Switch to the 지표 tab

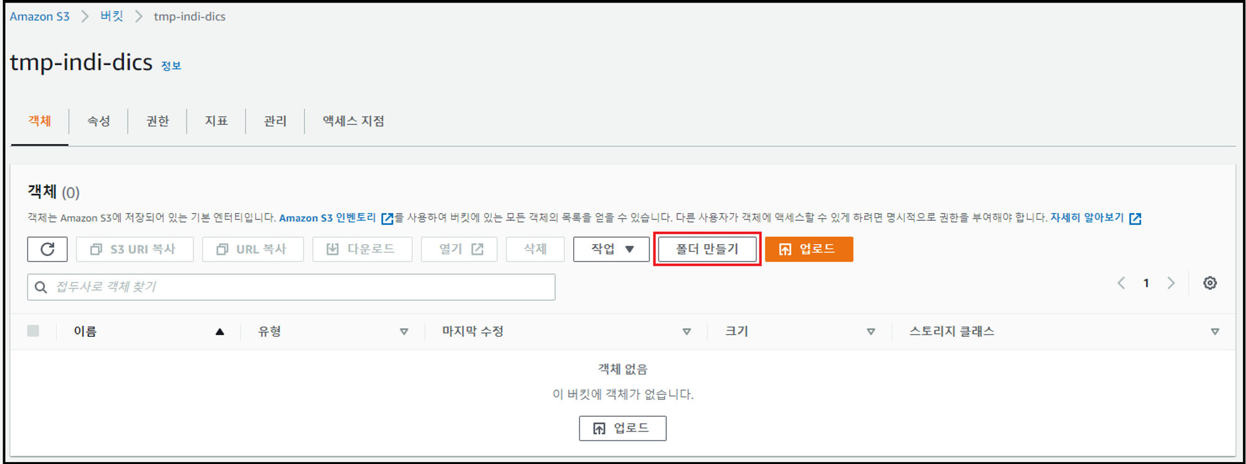coord(216,121)
